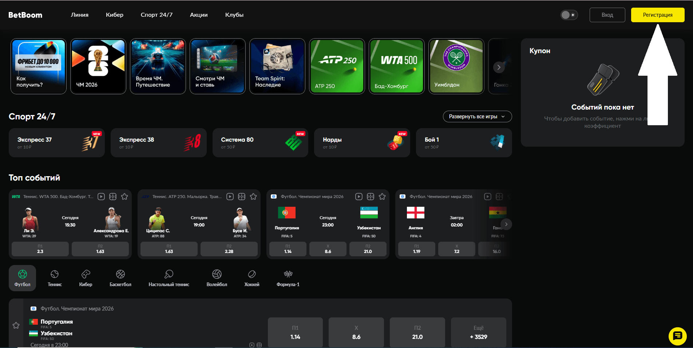
Task: Select the Теннис sport filter
Action: click(55, 278)
